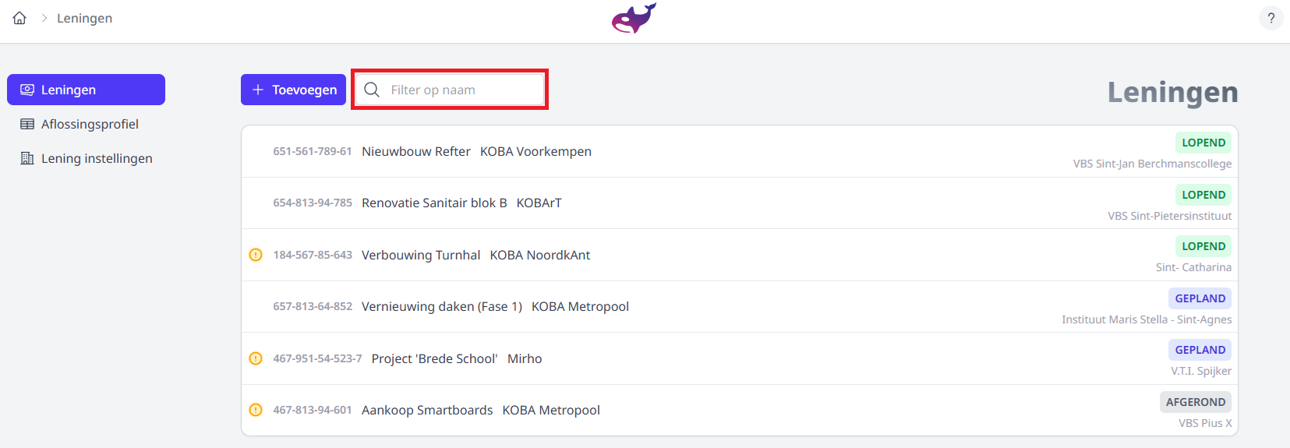This screenshot has width=1290, height=448.
Task: Open the Aflossingsprofiel sidebar item
Action: [x=90, y=124]
